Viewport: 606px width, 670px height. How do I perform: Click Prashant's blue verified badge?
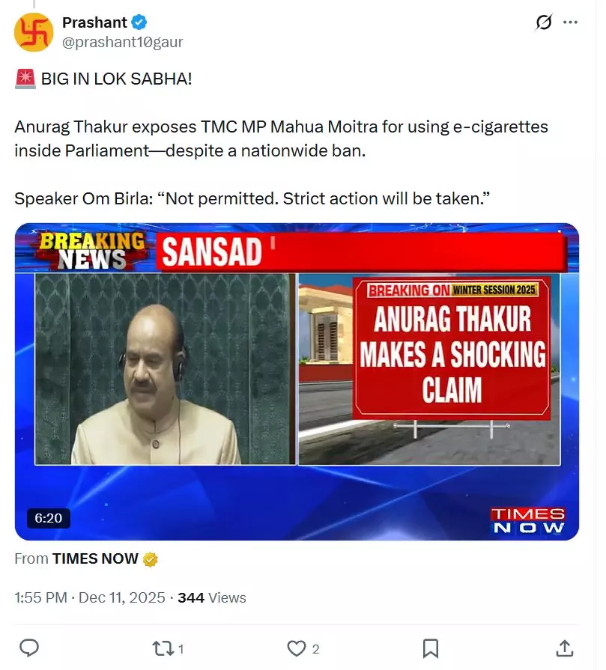pos(139,22)
